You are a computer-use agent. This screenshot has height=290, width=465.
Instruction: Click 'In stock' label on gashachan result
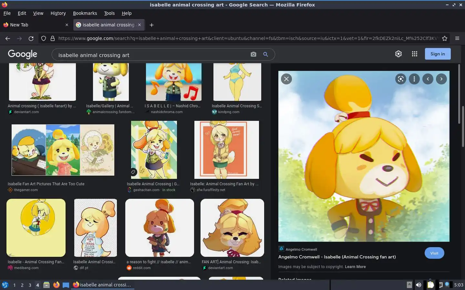pyautogui.click(x=169, y=190)
